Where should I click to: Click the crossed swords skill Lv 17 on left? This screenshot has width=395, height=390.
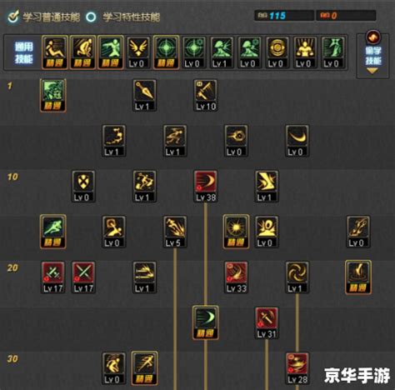[x=53, y=277]
